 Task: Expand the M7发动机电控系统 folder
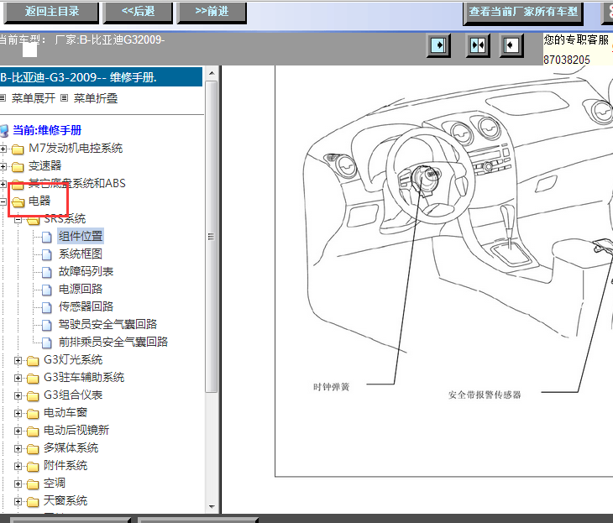coord(3,149)
